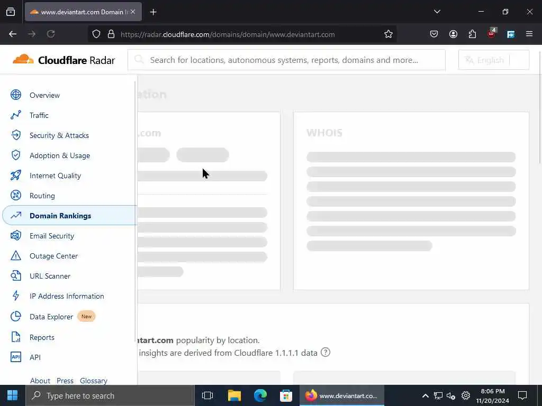This screenshot has width=542, height=406.
Task: Go back to the previous page
Action: pos(13,34)
